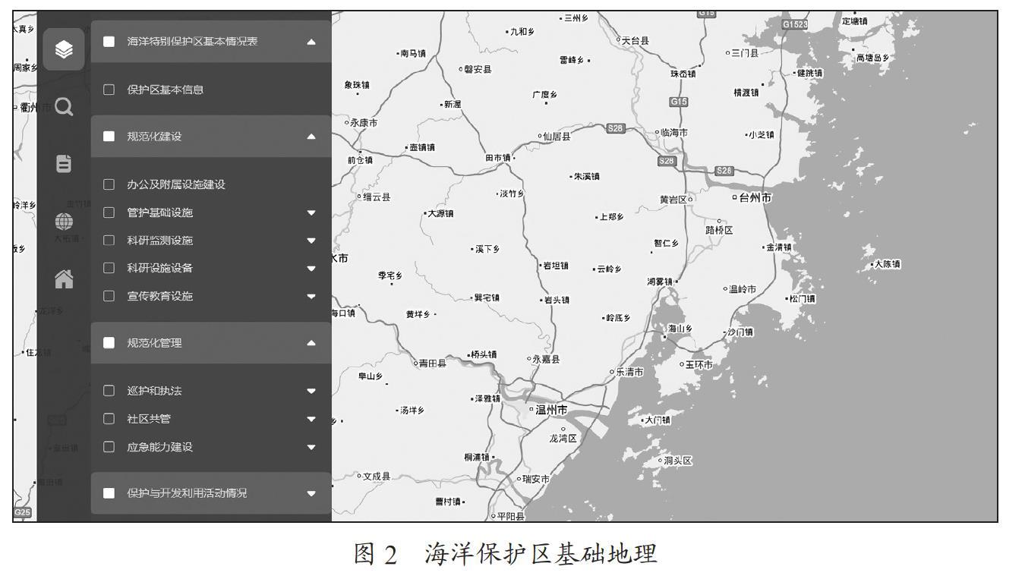1025x579 pixels.
Task: Click the G25 highway shield on map
Action: pyautogui.click(x=23, y=512)
